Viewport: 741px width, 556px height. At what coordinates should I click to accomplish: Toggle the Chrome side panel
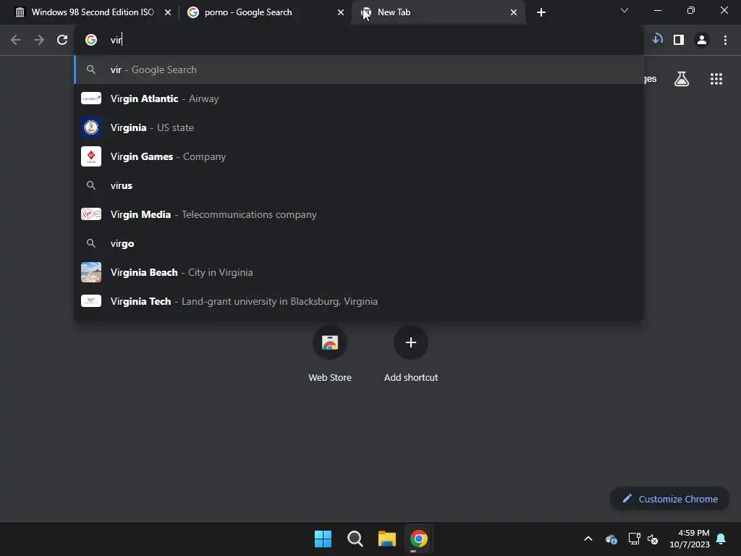click(679, 41)
